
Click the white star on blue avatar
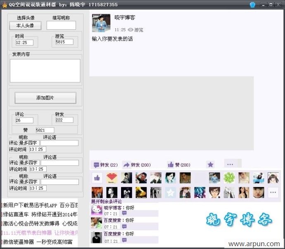tap(171, 192)
